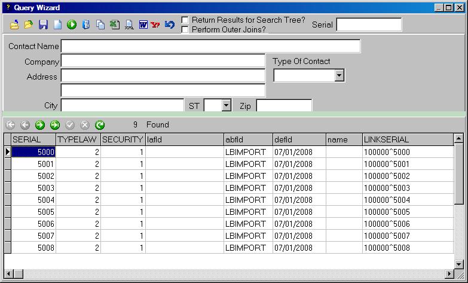
Task: Click LINKSERIAL value 100000^5007
Action: click(408, 236)
